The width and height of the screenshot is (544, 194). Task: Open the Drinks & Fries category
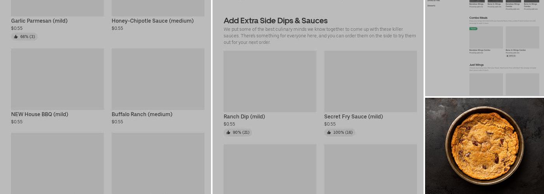[x=434, y=1]
